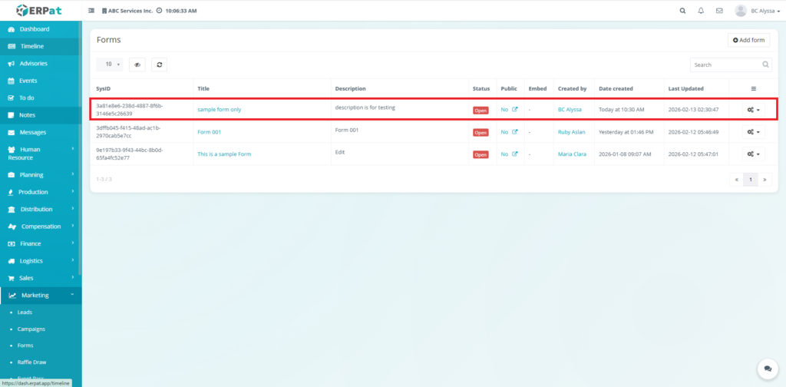Open the 'This is a sample Form' link
The width and height of the screenshot is (786, 387).
[x=224, y=154]
